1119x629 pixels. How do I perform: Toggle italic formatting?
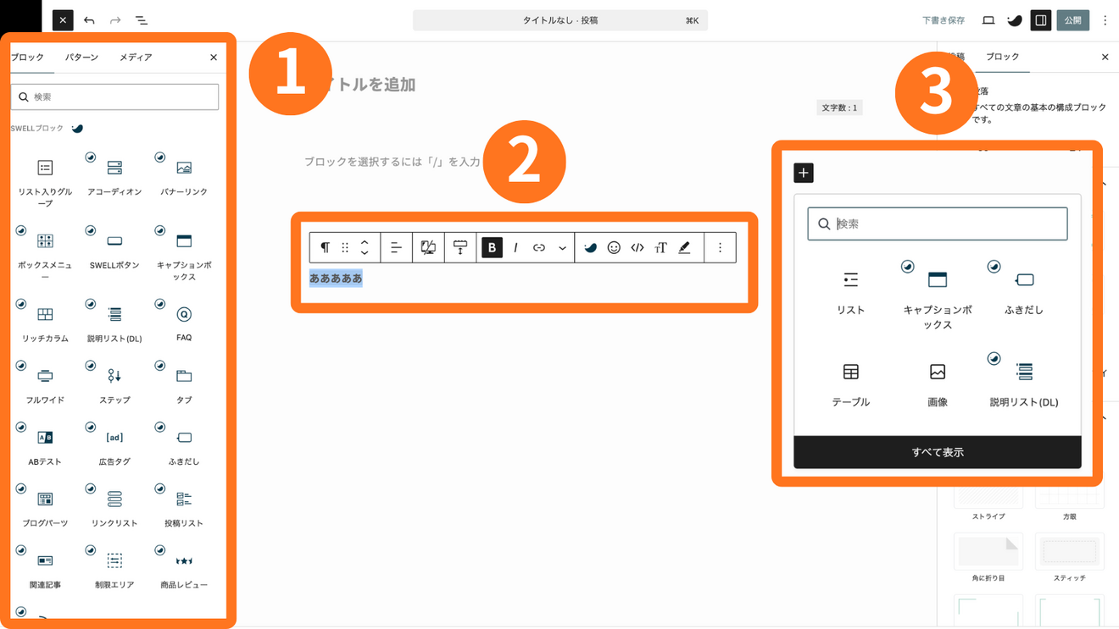coord(515,247)
